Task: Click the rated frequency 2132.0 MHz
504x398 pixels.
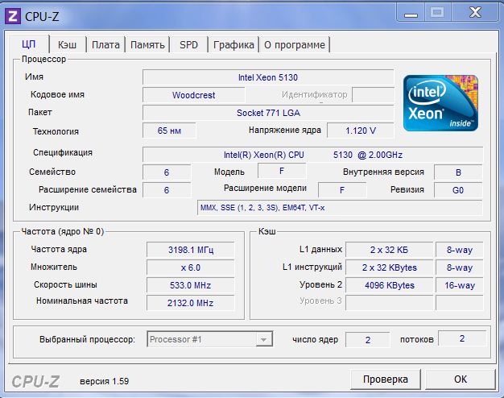Action: [x=191, y=303]
